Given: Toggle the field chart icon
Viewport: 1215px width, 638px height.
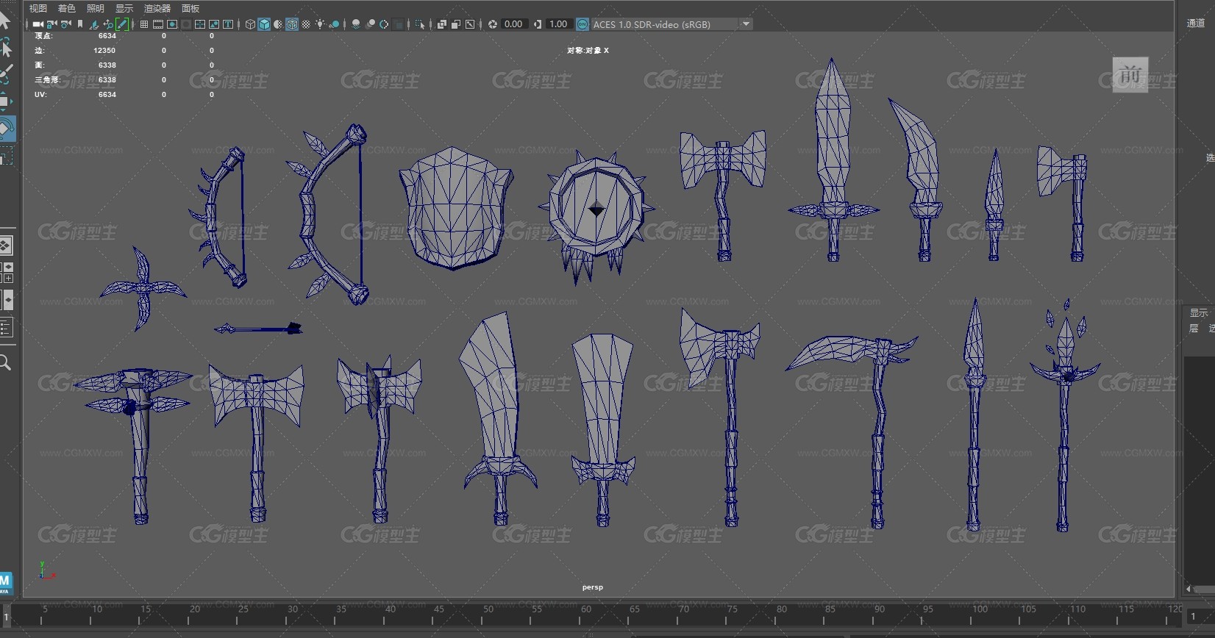Looking at the screenshot, I should pos(200,24).
